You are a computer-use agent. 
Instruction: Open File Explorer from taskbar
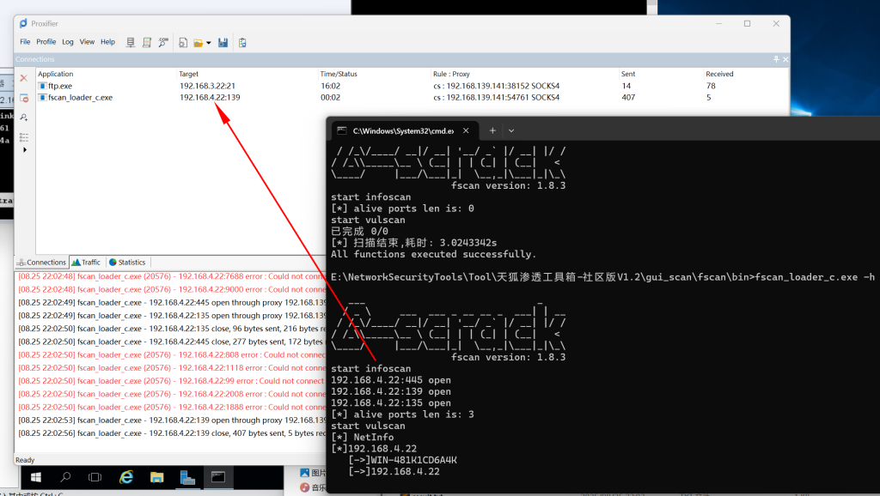point(156,477)
